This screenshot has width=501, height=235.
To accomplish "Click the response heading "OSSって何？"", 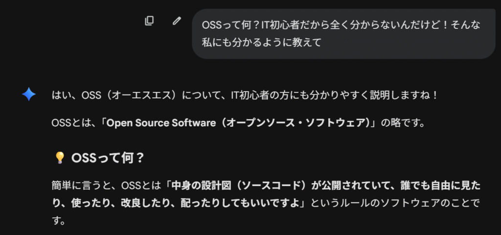I will (x=107, y=158).
